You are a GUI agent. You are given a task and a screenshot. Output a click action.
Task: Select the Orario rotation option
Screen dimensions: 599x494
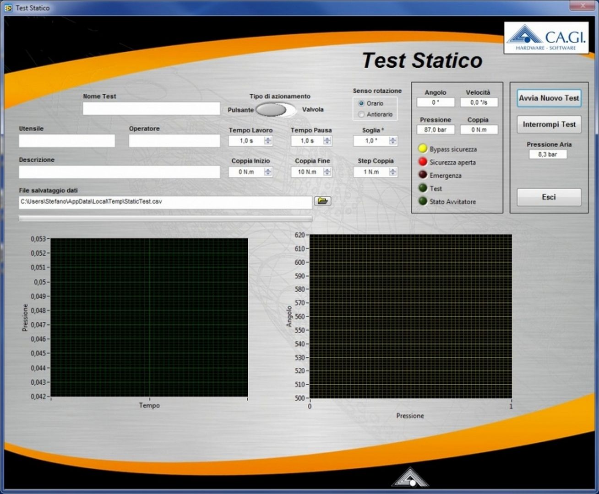click(x=361, y=103)
